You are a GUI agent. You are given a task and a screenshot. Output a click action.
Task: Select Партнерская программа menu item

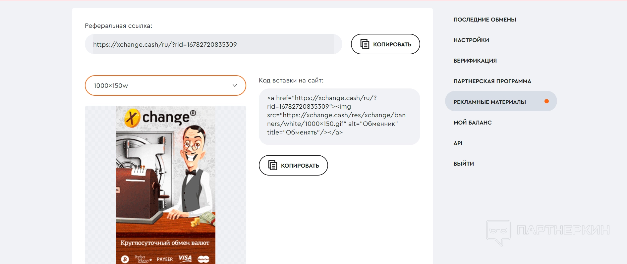pyautogui.click(x=492, y=81)
